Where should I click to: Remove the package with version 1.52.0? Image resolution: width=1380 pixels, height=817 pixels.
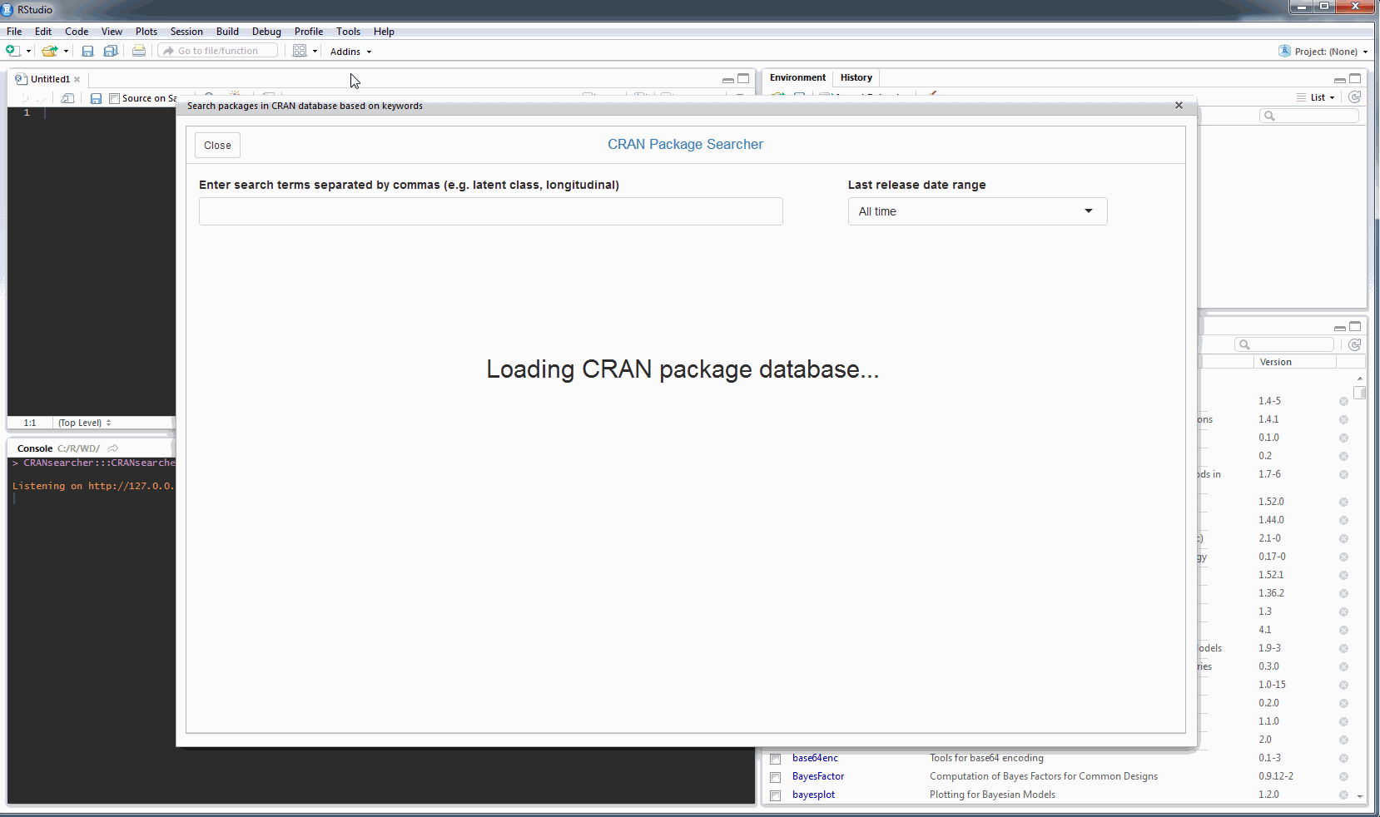click(x=1343, y=502)
